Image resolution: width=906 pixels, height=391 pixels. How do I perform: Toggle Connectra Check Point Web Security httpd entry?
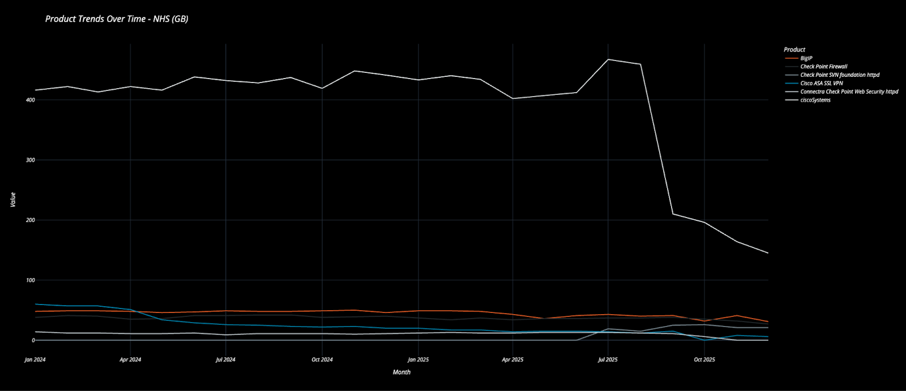(x=849, y=92)
